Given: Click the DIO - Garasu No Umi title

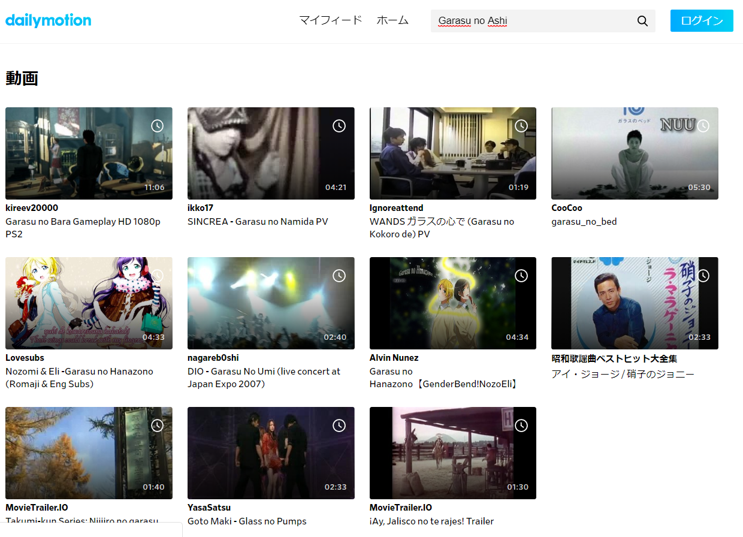Looking at the screenshot, I should (x=264, y=378).
